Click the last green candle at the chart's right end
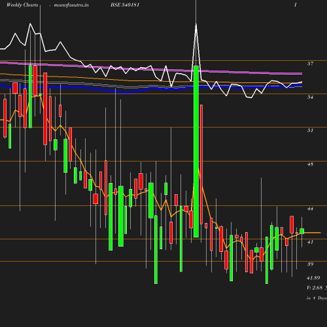Image resolution: width=327 pixels, height=327 pixels. click(x=302, y=232)
